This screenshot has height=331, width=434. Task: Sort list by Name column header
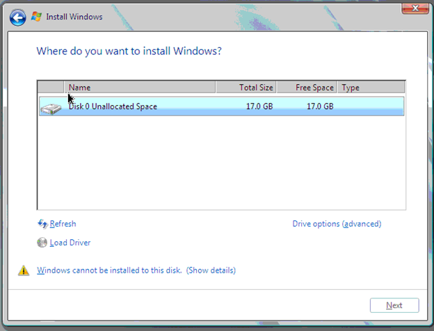pos(140,88)
